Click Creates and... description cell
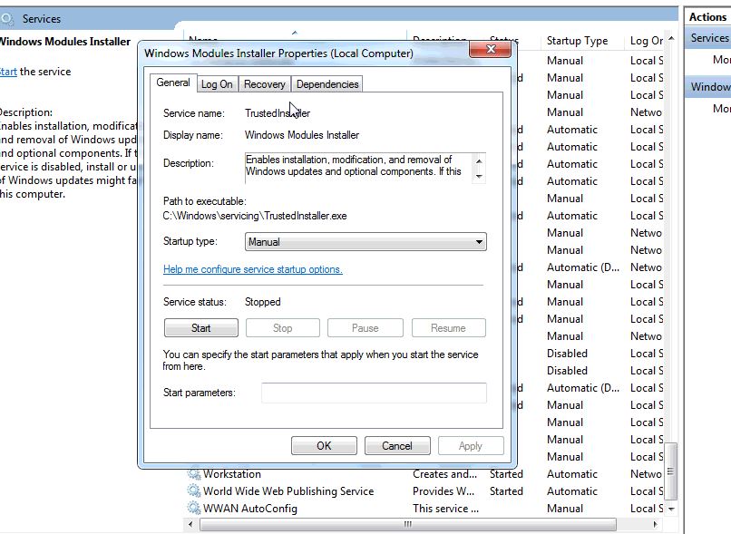The width and height of the screenshot is (731, 534). point(444,474)
